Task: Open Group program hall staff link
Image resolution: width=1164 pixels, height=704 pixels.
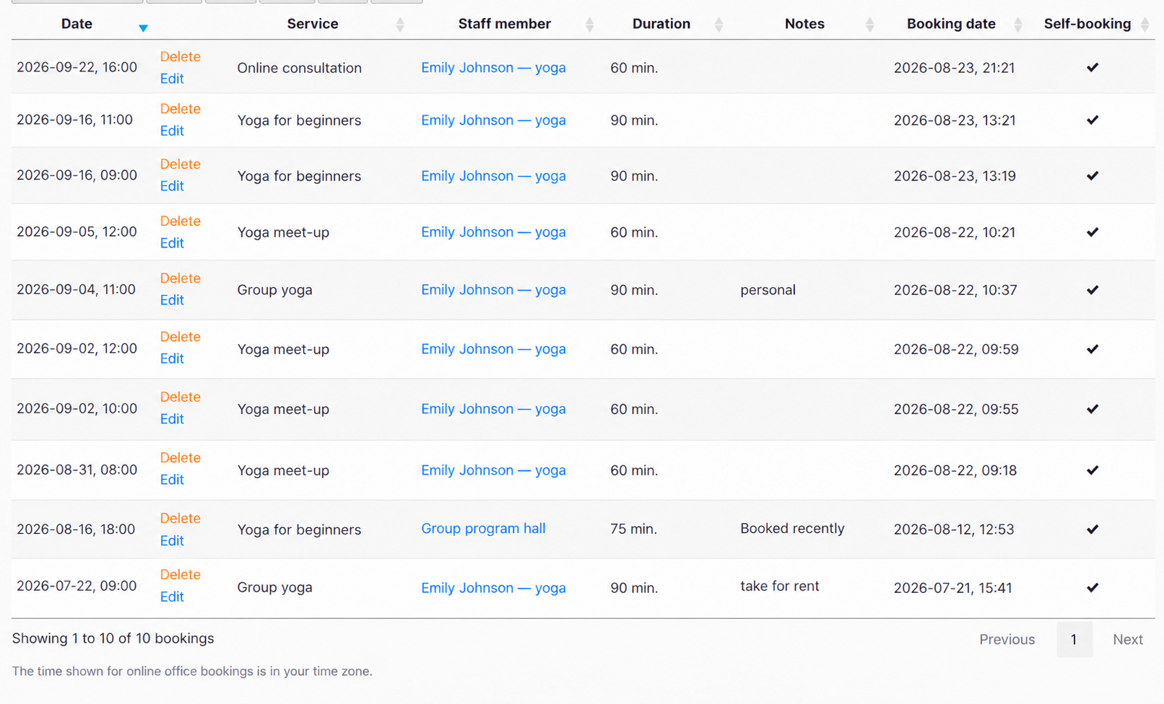Action: pyautogui.click(x=483, y=529)
